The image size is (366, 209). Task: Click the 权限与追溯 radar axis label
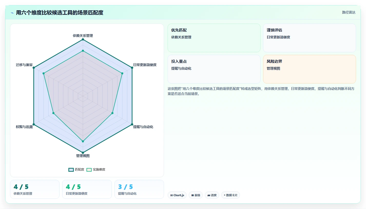pos(24,127)
